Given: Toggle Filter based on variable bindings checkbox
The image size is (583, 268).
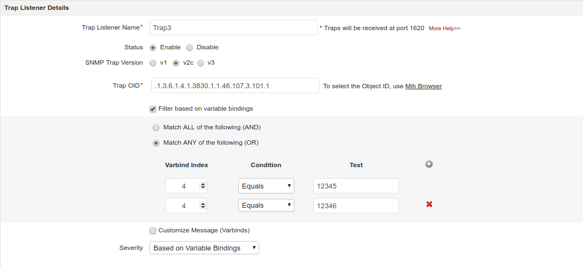Looking at the screenshot, I should click(x=153, y=109).
